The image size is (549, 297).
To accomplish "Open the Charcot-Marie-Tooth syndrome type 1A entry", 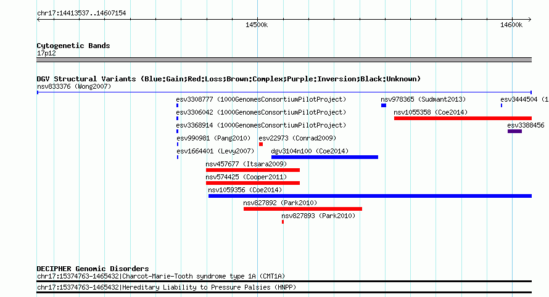I will [161, 277].
